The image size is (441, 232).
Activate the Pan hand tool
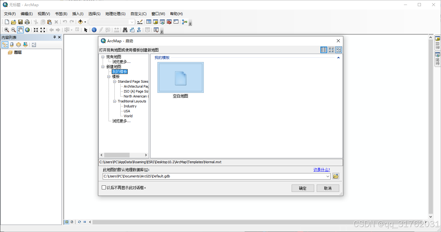pos(20,30)
